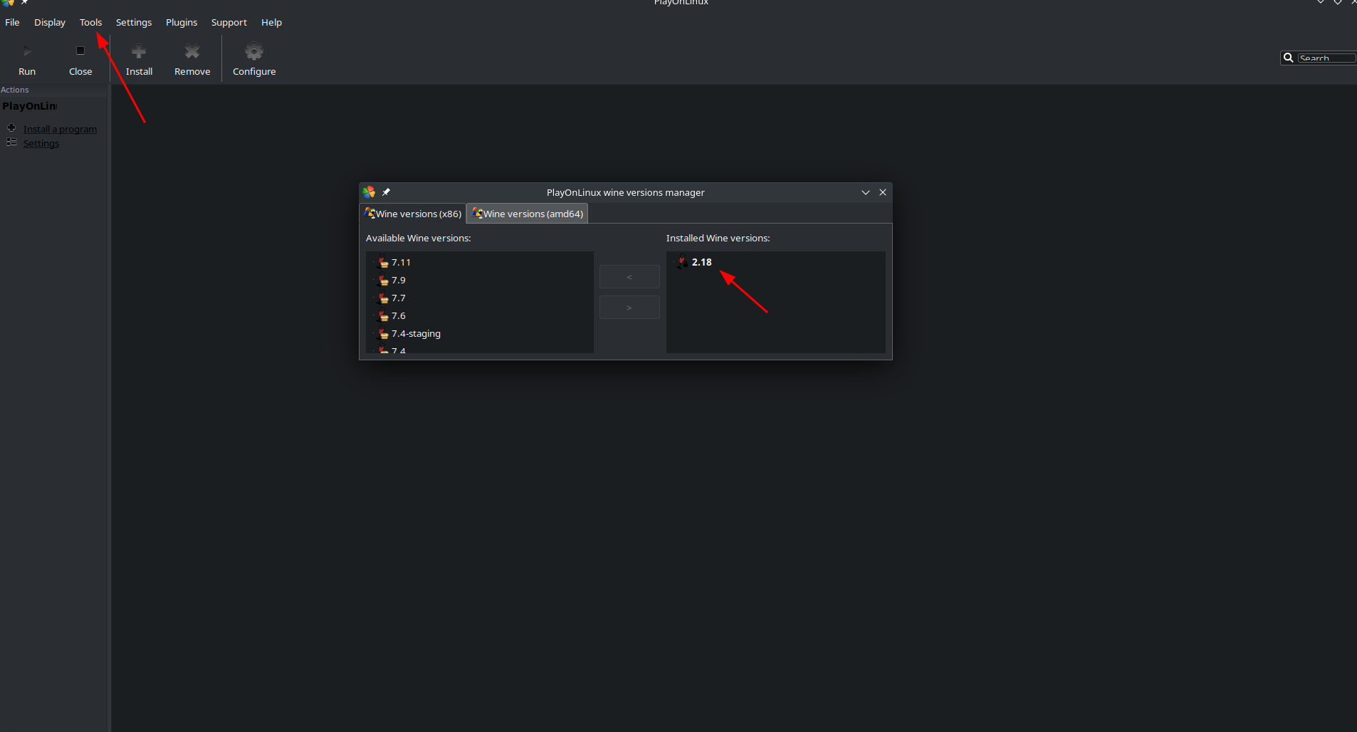Click the Search input field

pyautogui.click(x=1326, y=58)
